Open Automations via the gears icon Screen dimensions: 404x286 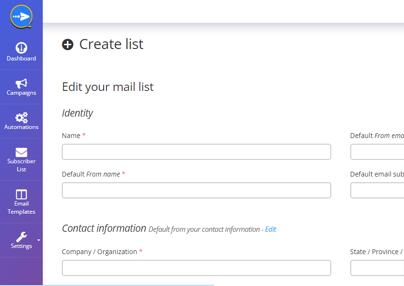[x=21, y=118]
